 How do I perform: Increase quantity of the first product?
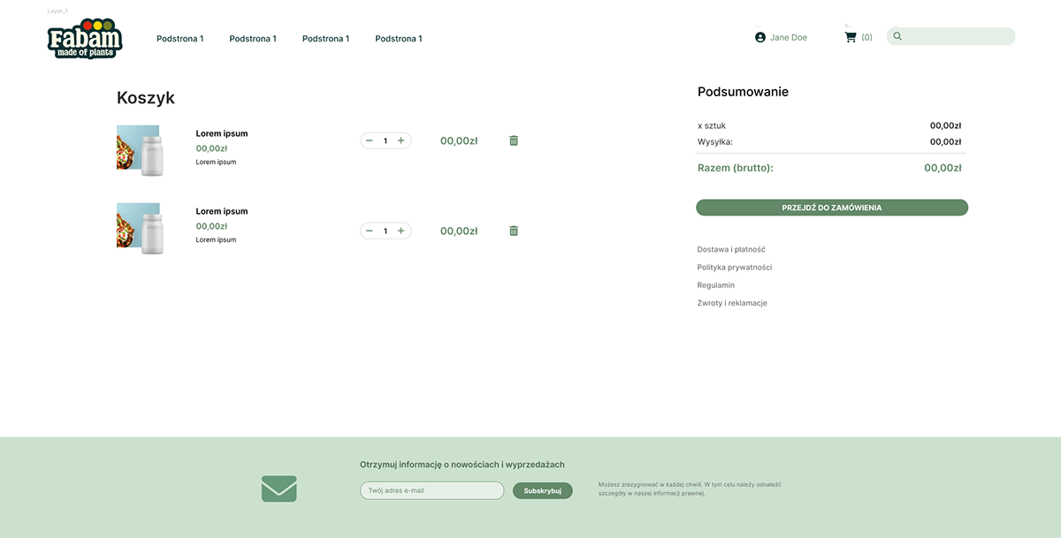point(401,140)
